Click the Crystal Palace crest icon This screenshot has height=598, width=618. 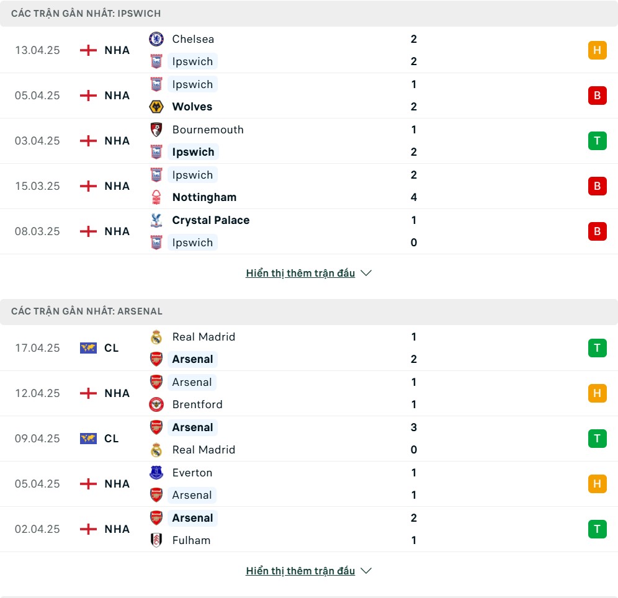pyautogui.click(x=156, y=220)
